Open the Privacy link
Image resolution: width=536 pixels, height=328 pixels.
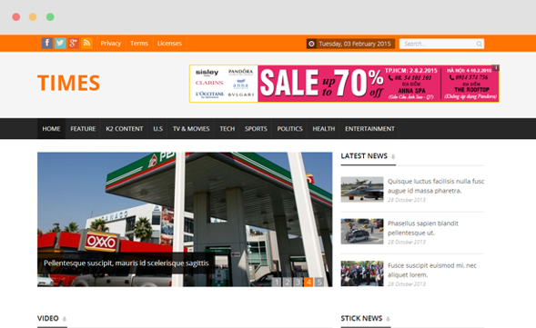111,44
